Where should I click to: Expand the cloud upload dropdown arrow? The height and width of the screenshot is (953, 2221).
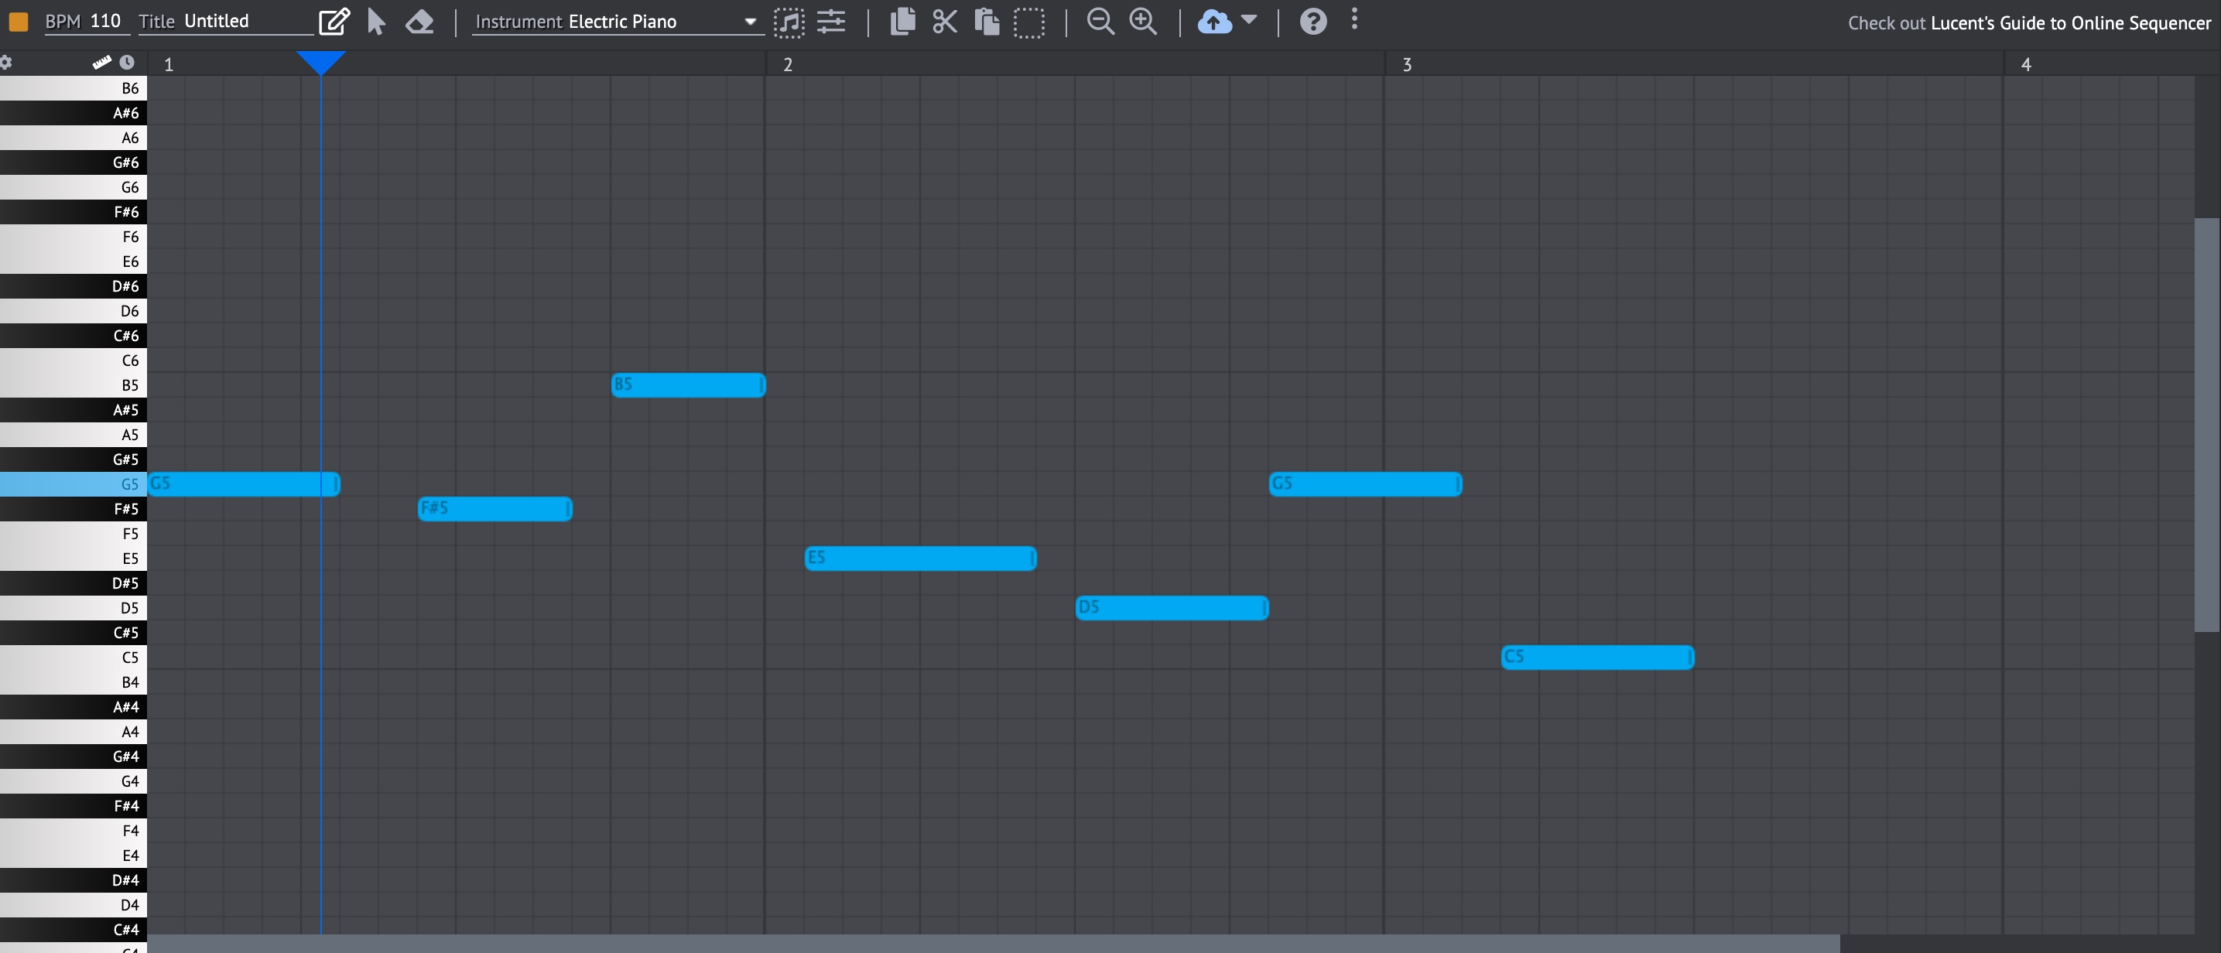[1249, 20]
